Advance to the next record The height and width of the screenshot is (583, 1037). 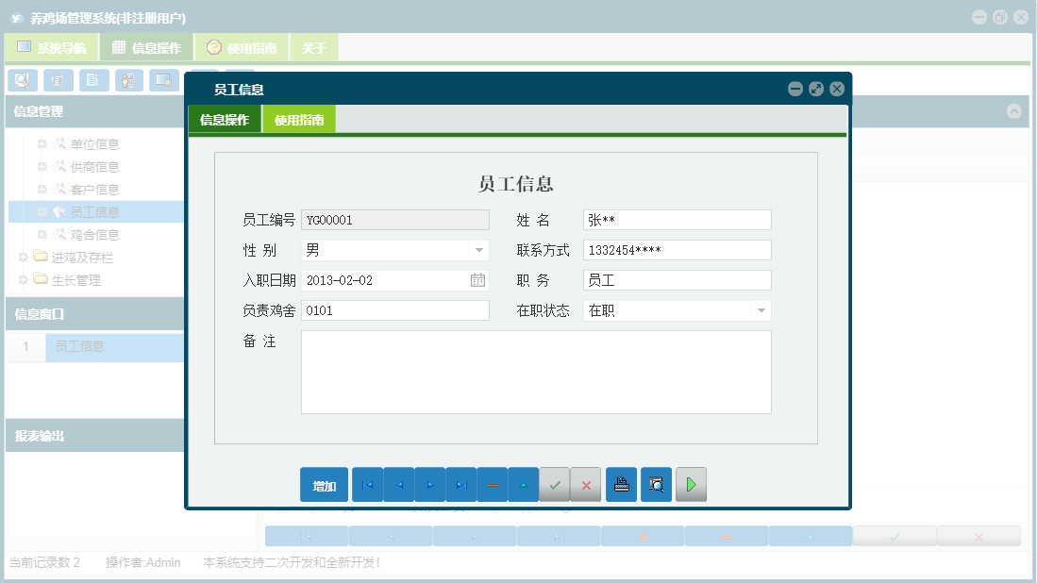431,484
